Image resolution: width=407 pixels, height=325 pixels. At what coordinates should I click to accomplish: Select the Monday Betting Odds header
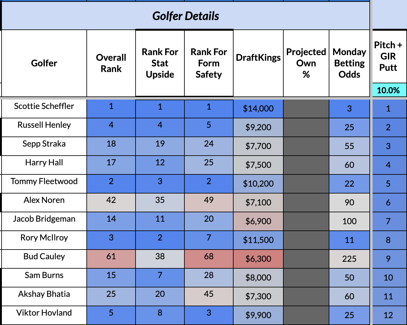(x=349, y=63)
